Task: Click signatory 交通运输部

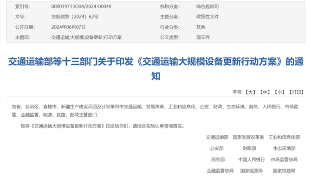Action: click(217, 137)
